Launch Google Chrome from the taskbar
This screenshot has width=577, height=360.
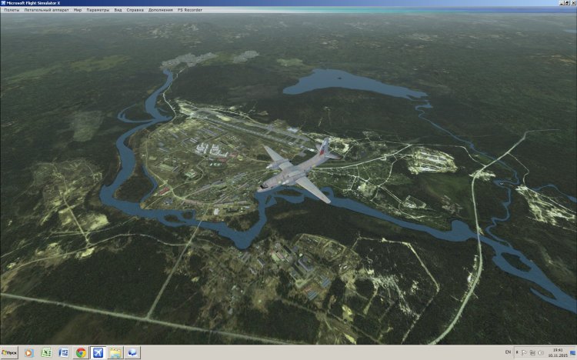(x=81, y=352)
